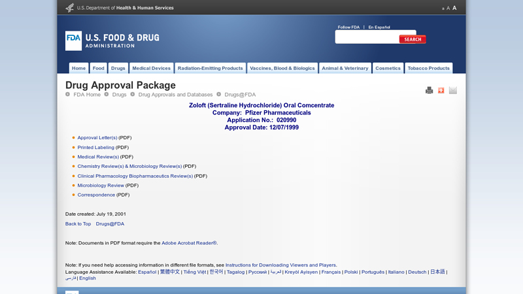Click the Application No.: 020990 text
This screenshot has width=523, height=294.
(261, 120)
